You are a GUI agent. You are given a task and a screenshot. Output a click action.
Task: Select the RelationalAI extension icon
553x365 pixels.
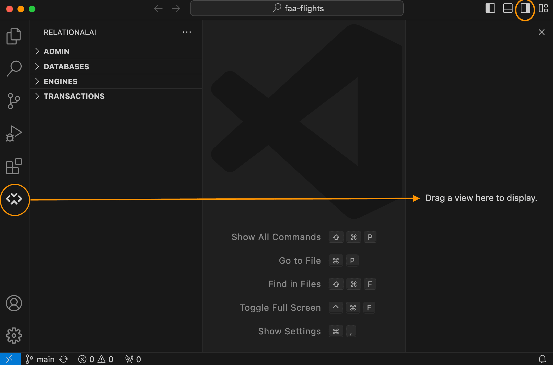pyautogui.click(x=14, y=199)
